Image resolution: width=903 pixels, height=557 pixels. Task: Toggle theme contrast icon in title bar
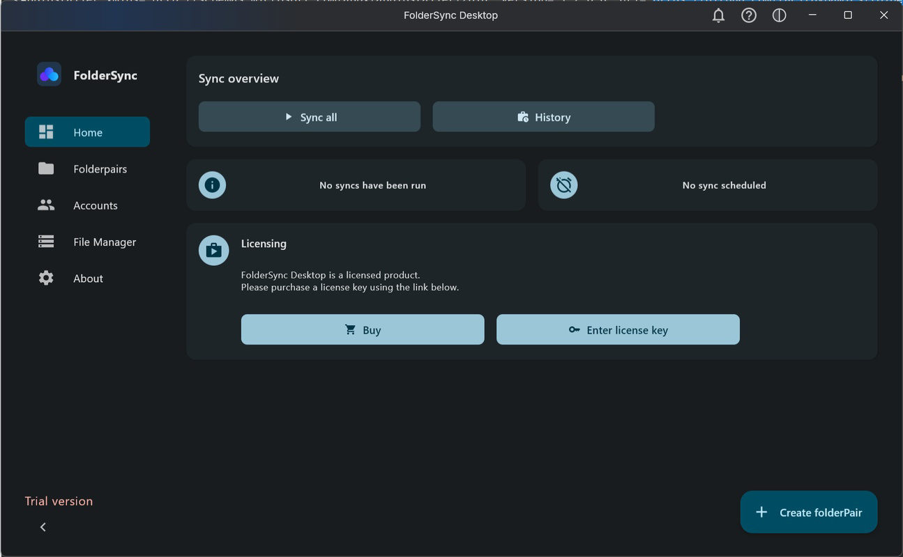coord(780,15)
